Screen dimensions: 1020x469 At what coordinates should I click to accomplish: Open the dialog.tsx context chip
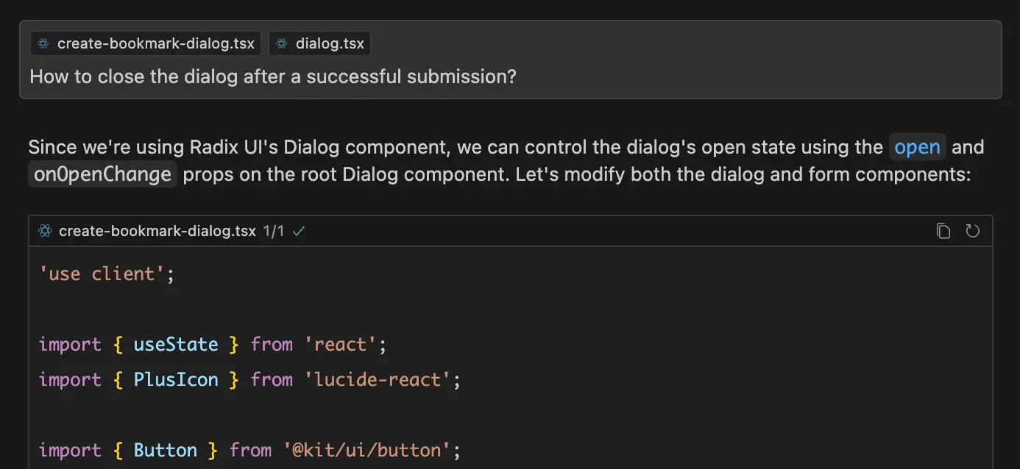[x=329, y=44]
